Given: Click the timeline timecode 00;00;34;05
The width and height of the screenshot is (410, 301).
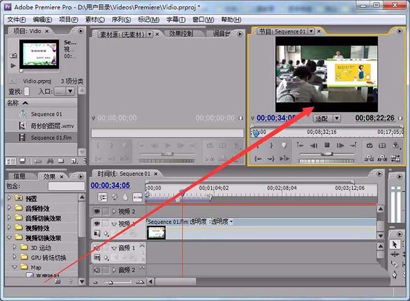Looking at the screenshot, I should [110, 185].
